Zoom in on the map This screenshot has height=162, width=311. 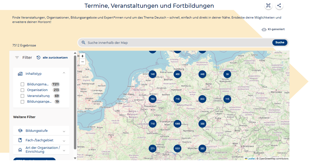82,56
